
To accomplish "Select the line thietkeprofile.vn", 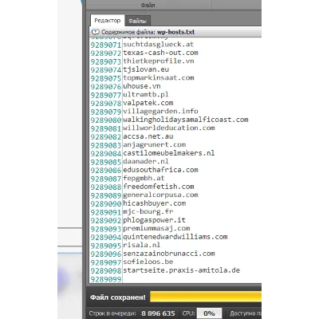I will point(159,61).
